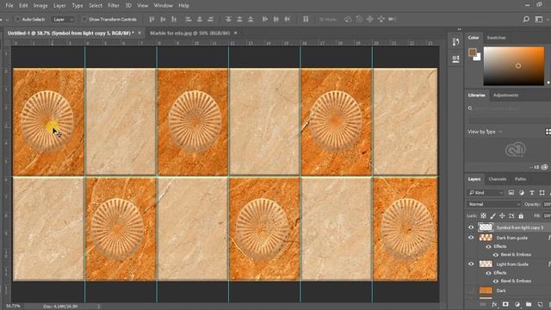Switch to the Swatches panel tab
Viewport: 551px width, 310px height.
coord(496,38)
